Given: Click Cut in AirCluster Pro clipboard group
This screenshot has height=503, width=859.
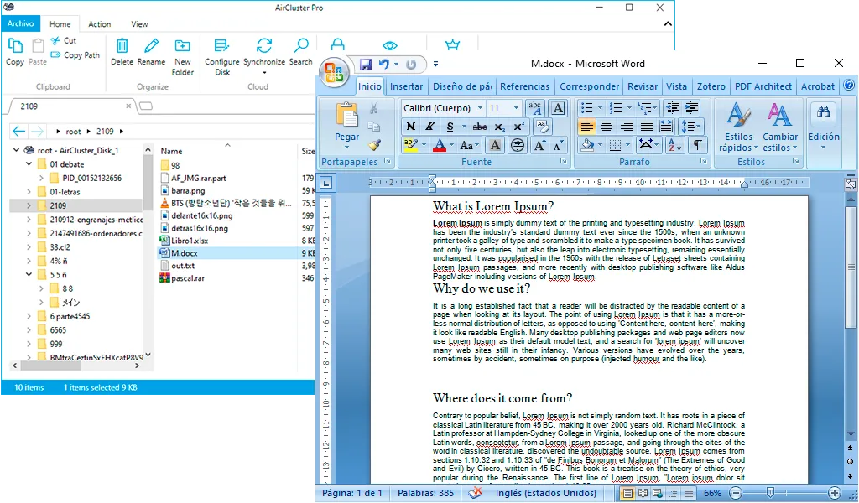Looking at the screenshot, I should click(x=64, y=40).
